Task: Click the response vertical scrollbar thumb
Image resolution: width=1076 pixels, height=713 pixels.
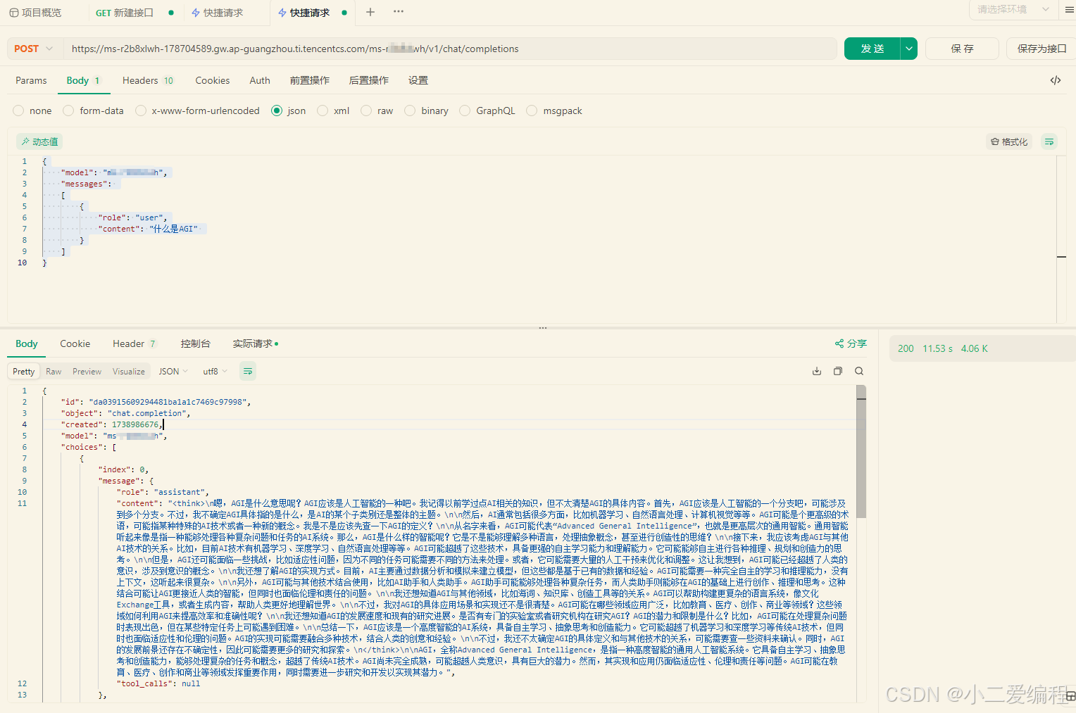Action: point(861,451)
